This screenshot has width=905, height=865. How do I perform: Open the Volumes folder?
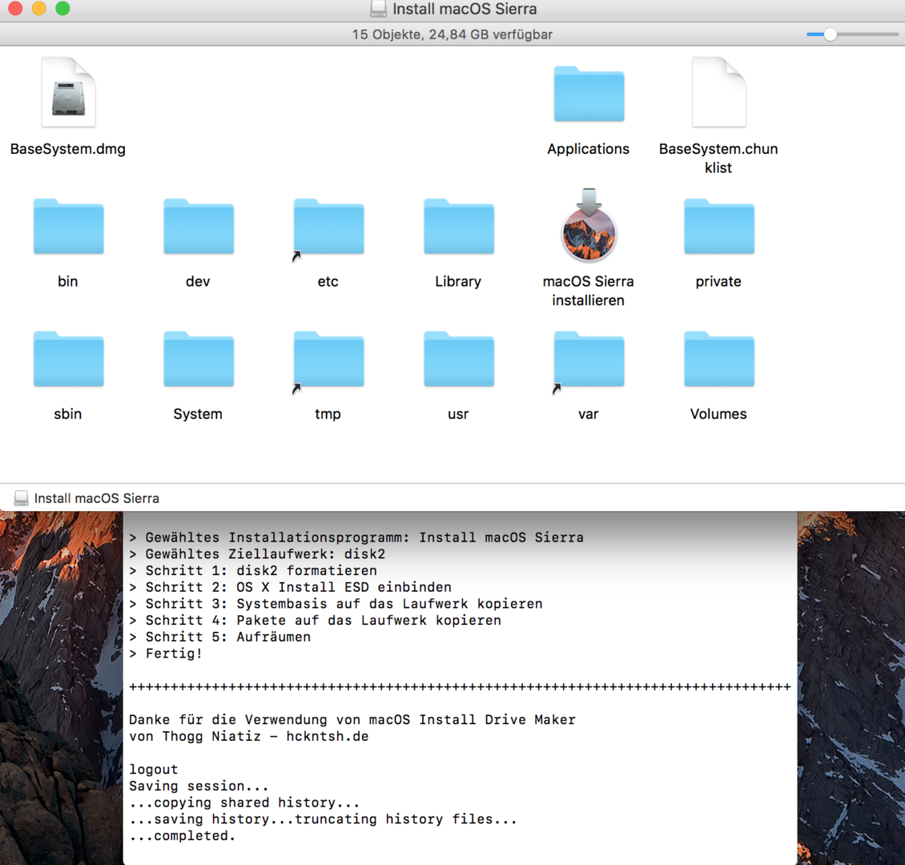click(x=718, y=360)
